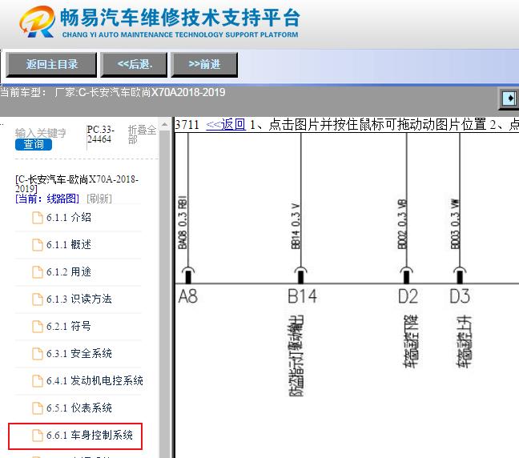The width and height of the screenshot is (519, 458).
Task: Click the <<返回 link above the diagram
Action: click(226, 124)
